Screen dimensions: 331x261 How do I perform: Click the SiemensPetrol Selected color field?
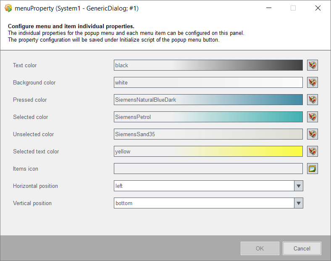(x=208, y=117)
